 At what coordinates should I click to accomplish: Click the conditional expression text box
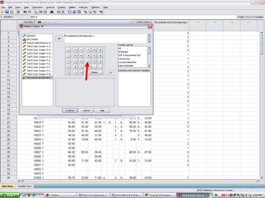coord(105,38)
